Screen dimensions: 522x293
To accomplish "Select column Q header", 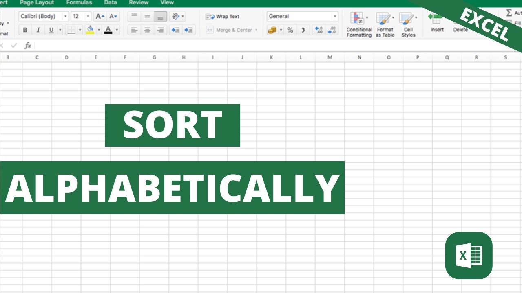I will coord(447,57).
